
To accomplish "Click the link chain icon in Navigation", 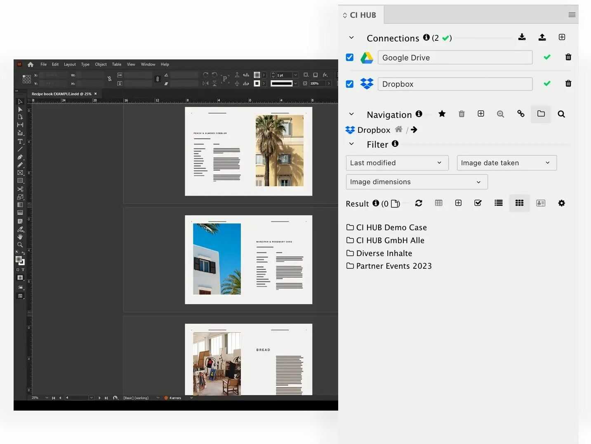I will click(x=520, y=114).
